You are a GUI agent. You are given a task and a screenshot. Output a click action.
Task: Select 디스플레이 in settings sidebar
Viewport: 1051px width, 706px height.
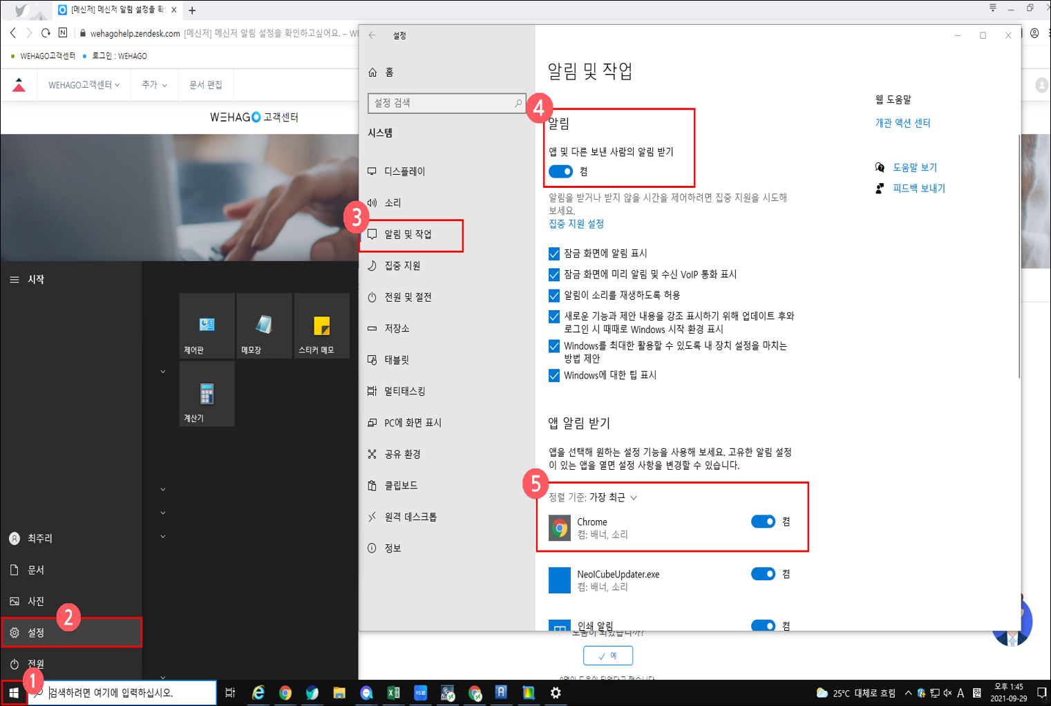click(x=404, y=171)
